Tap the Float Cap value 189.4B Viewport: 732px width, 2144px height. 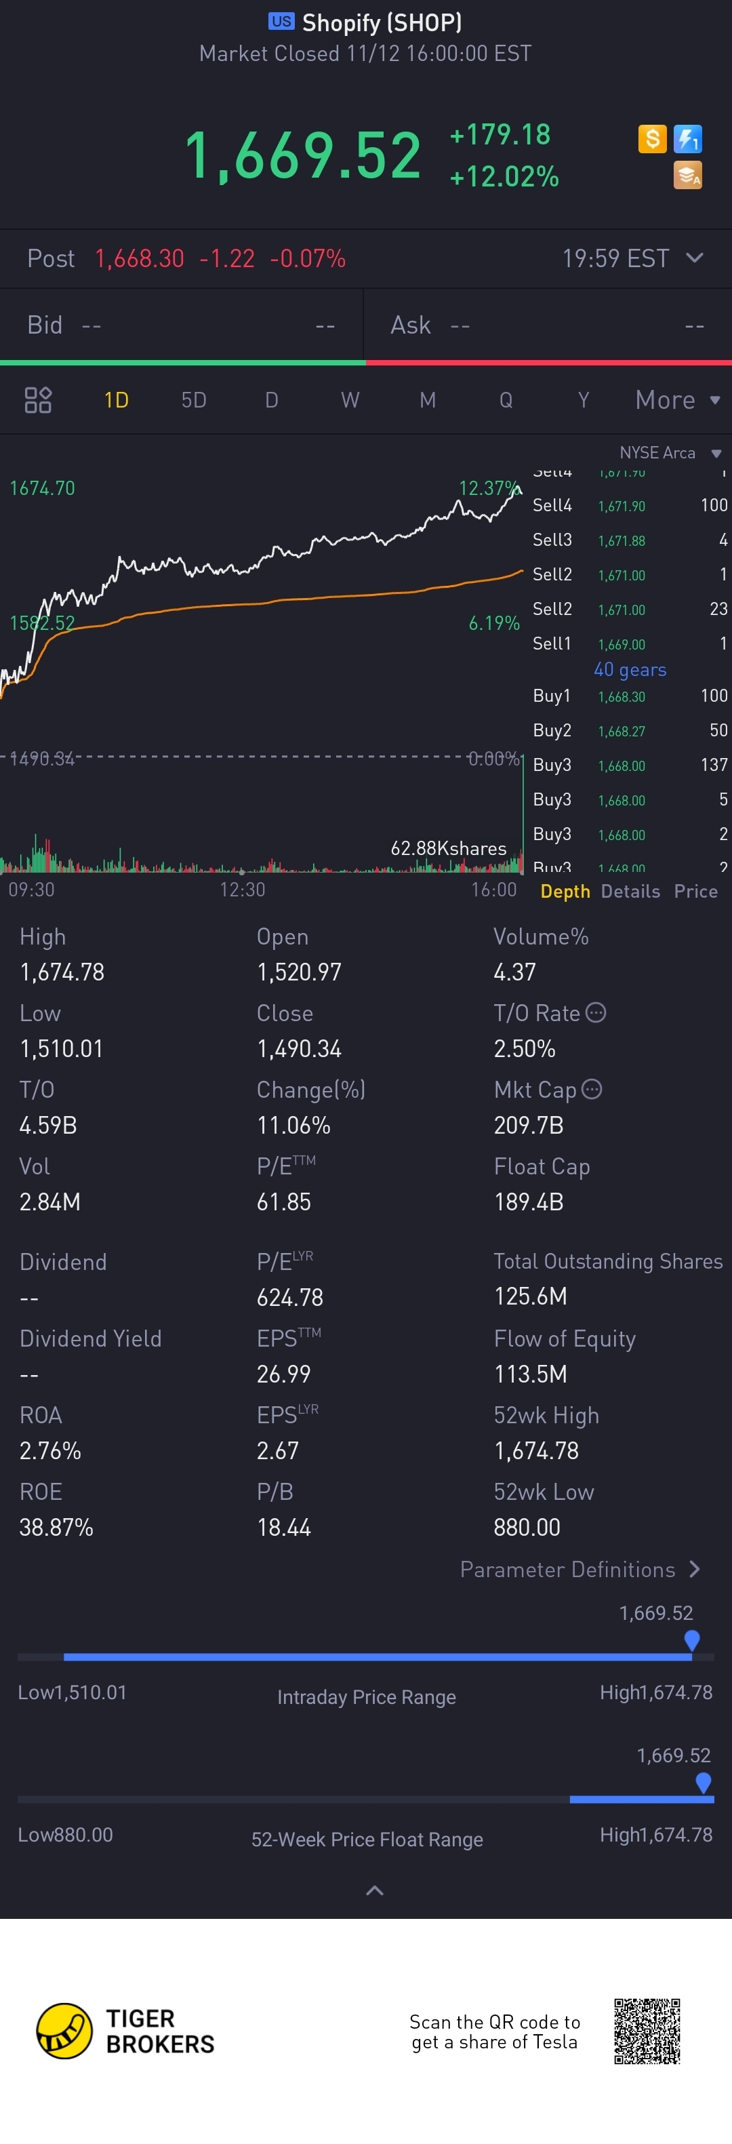529,1202
